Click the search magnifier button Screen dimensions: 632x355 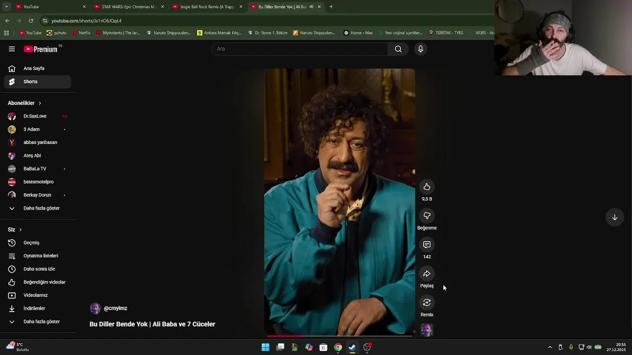coord(398,49)
